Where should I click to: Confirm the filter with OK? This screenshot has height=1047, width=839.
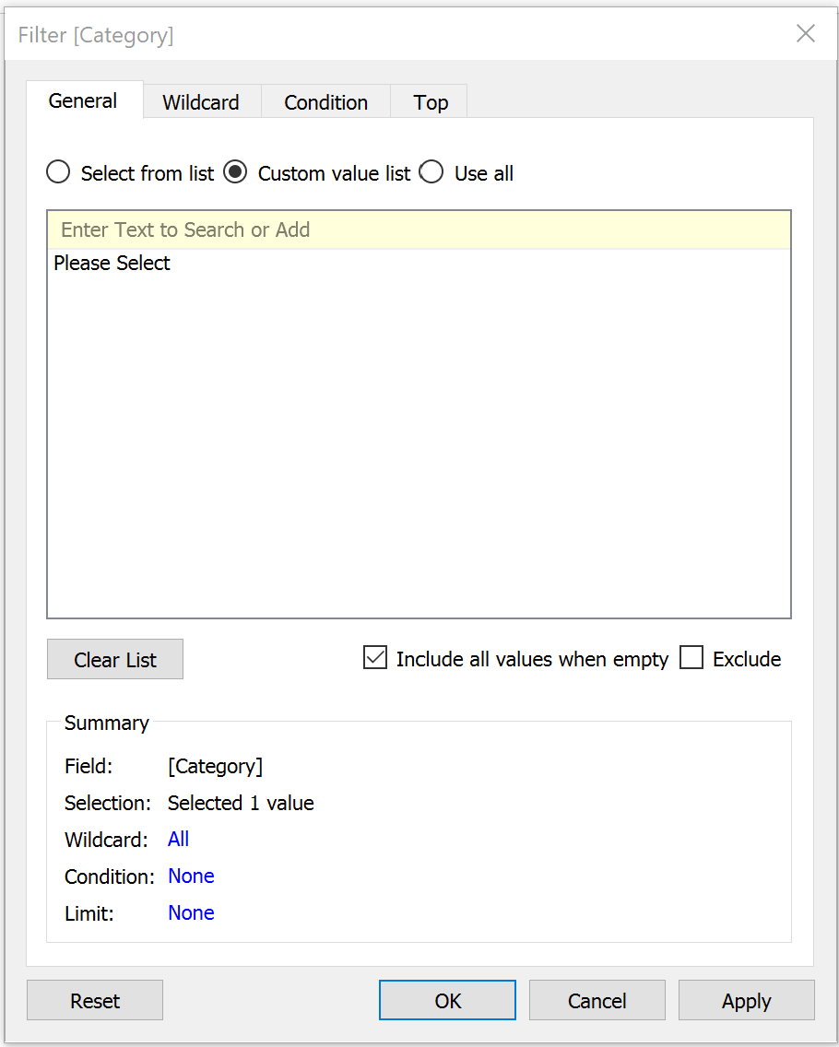point(447,1000)
